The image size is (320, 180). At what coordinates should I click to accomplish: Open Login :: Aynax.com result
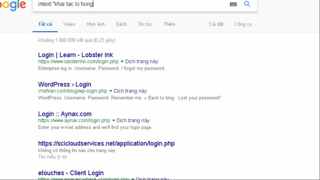click(65, 114)
